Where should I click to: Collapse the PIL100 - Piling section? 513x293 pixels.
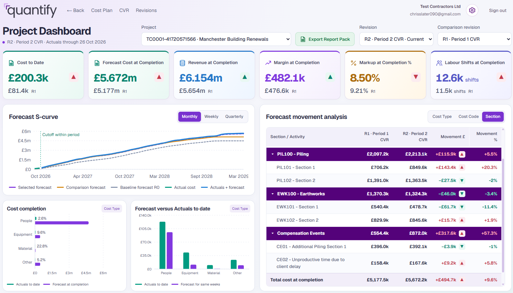point(273,154)
